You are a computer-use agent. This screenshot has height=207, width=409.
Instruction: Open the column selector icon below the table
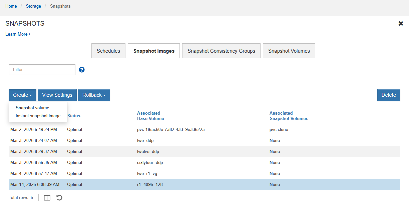[47, 198]
